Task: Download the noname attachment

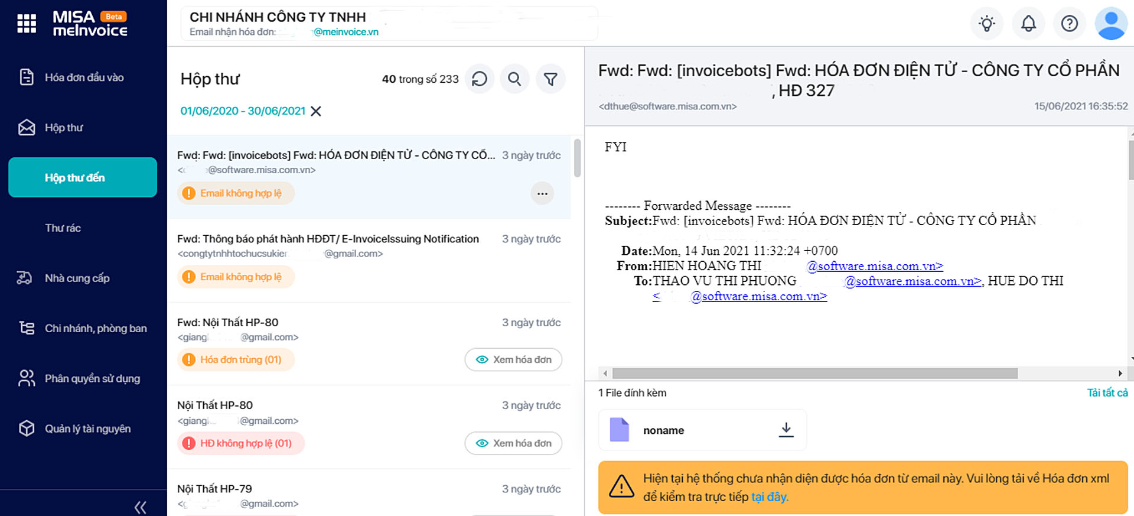Action: point(786,430)
